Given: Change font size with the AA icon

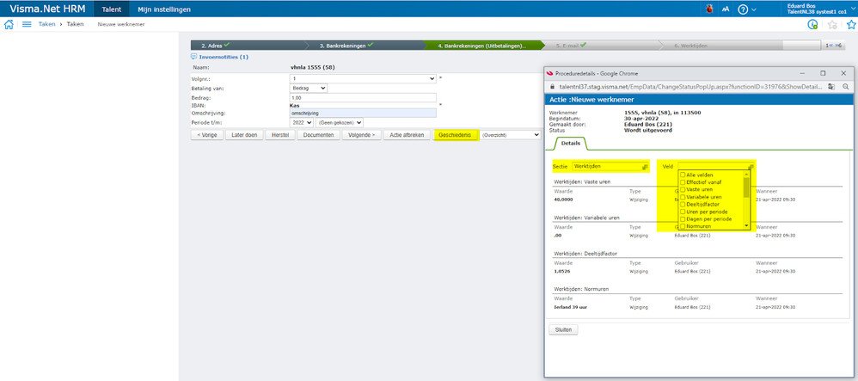Looking at the screenshot, I should [x=726, y=9].
